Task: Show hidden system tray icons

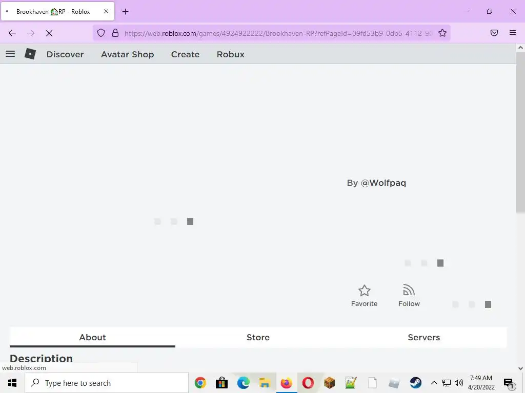Action: [x=434, y=383]
